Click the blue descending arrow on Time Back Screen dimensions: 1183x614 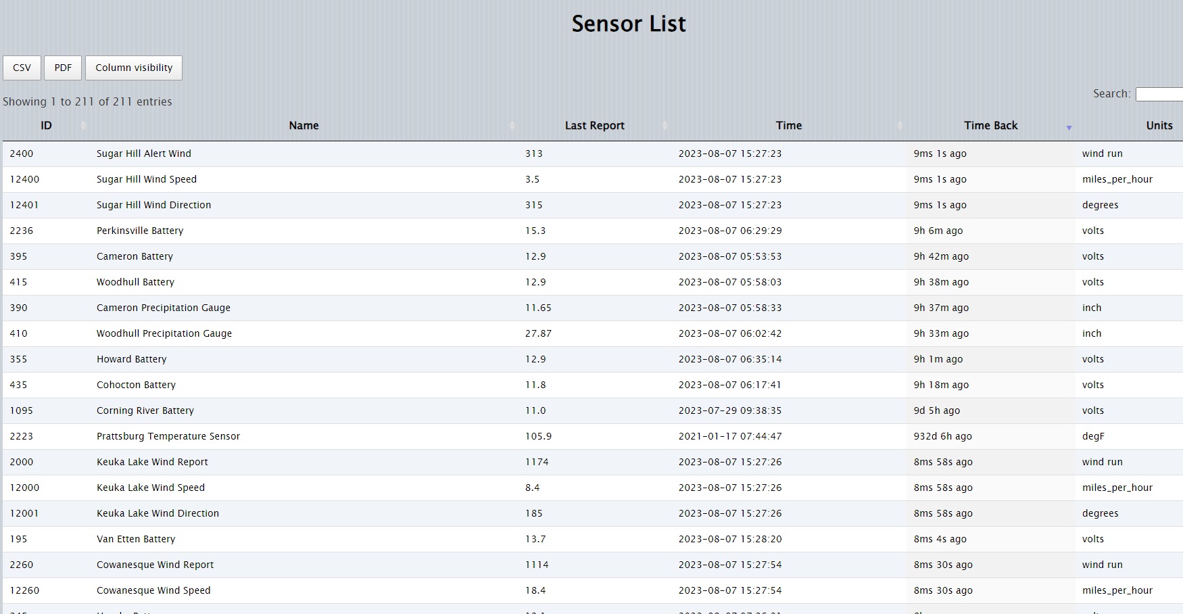pos(1069,127)
